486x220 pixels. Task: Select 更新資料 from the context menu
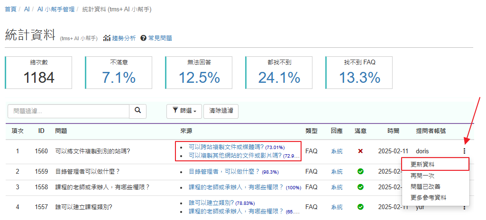(418, 164)
